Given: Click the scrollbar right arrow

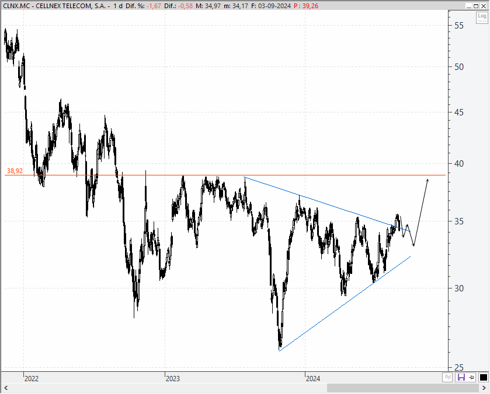Looking at the screenshot, I should coord(484,388).
